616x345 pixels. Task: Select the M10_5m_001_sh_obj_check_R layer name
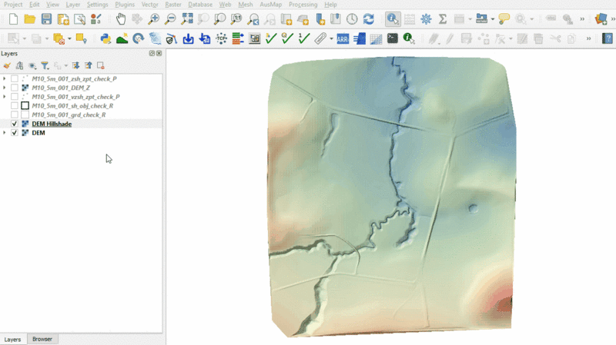pyautogui.click(x=73, y=106)
